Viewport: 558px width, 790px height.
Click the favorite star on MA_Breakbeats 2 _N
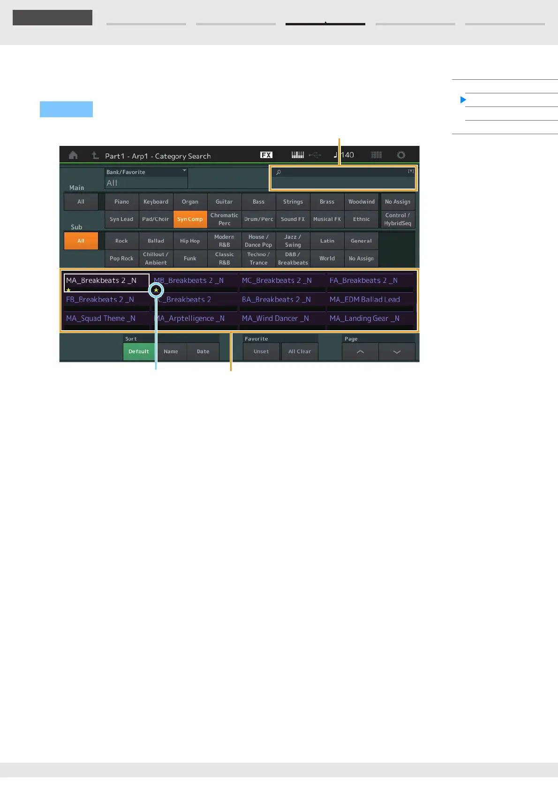click(x=68, y=290)
